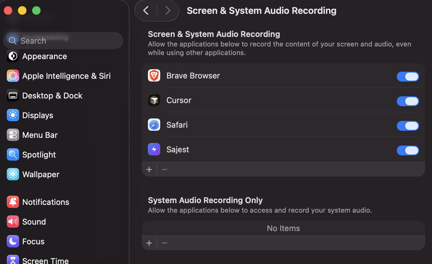Click the Displays sun icon
The width and height of the screenshot is (432, 264).
click(13, 115)
